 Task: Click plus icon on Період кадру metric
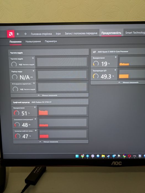click(x=33, y=71)
